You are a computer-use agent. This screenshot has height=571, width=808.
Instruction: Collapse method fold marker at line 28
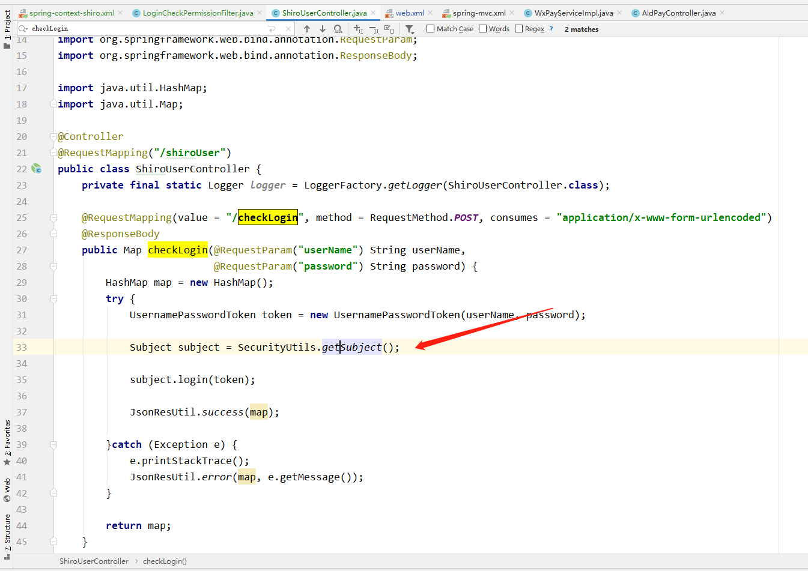[53, 266]
